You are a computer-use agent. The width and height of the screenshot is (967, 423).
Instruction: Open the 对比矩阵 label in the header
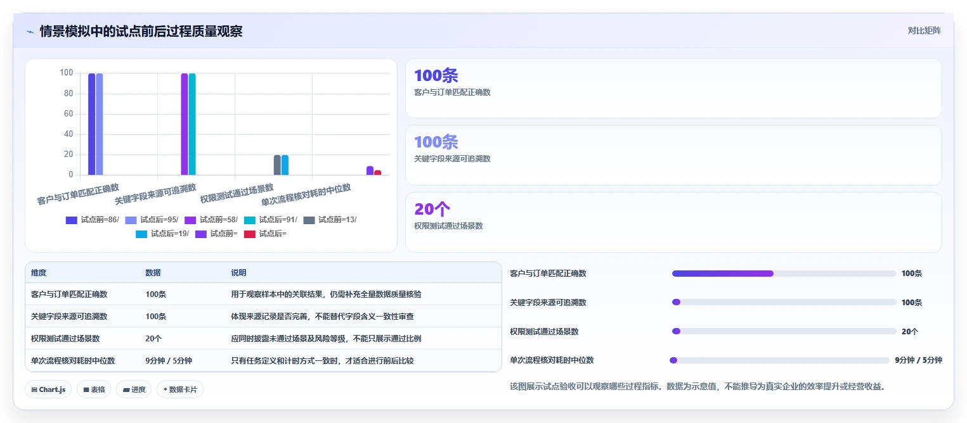click(x=924, y=31)
